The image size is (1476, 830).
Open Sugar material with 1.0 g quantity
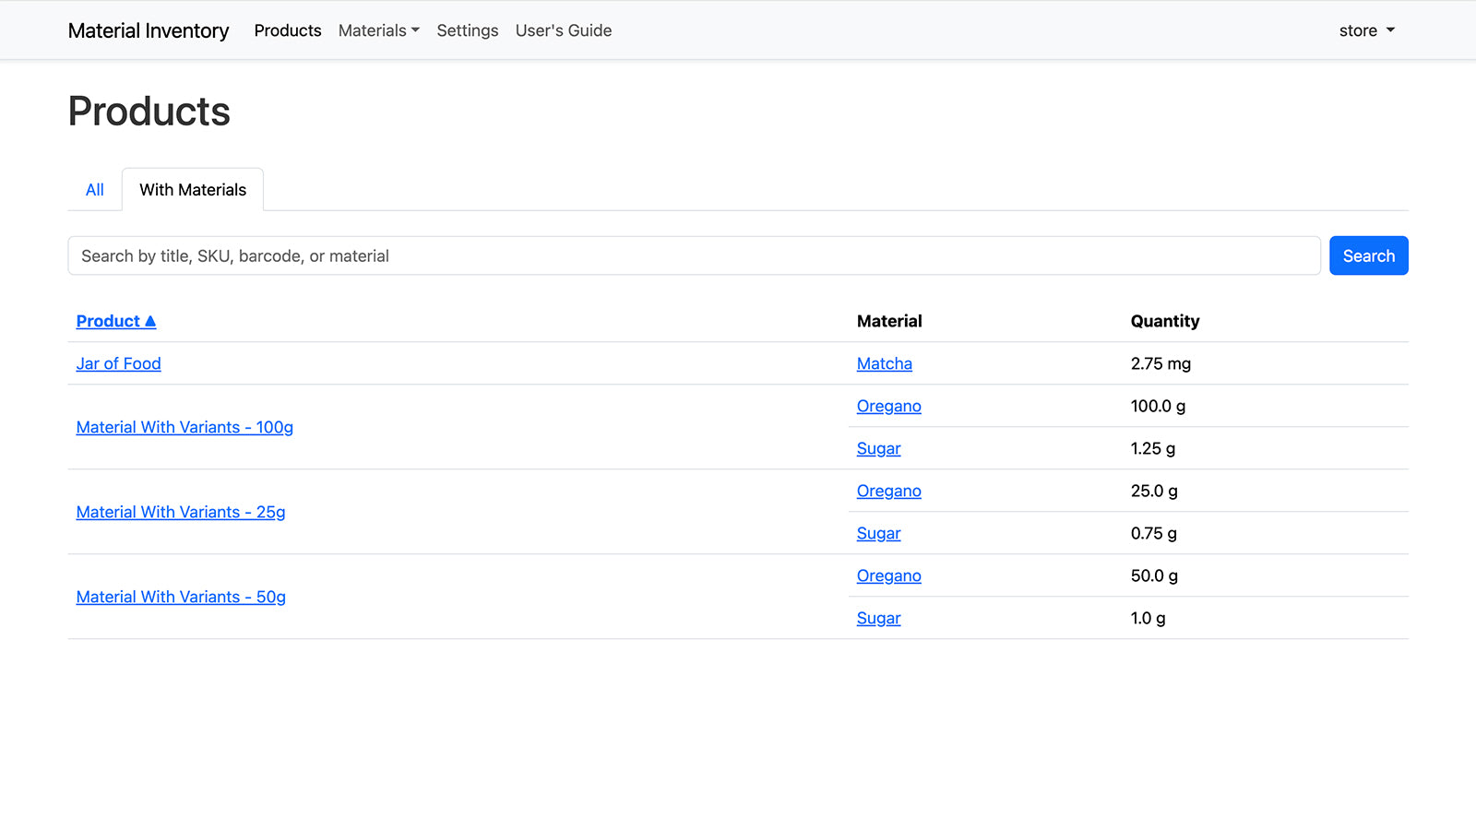click(878, 618)
